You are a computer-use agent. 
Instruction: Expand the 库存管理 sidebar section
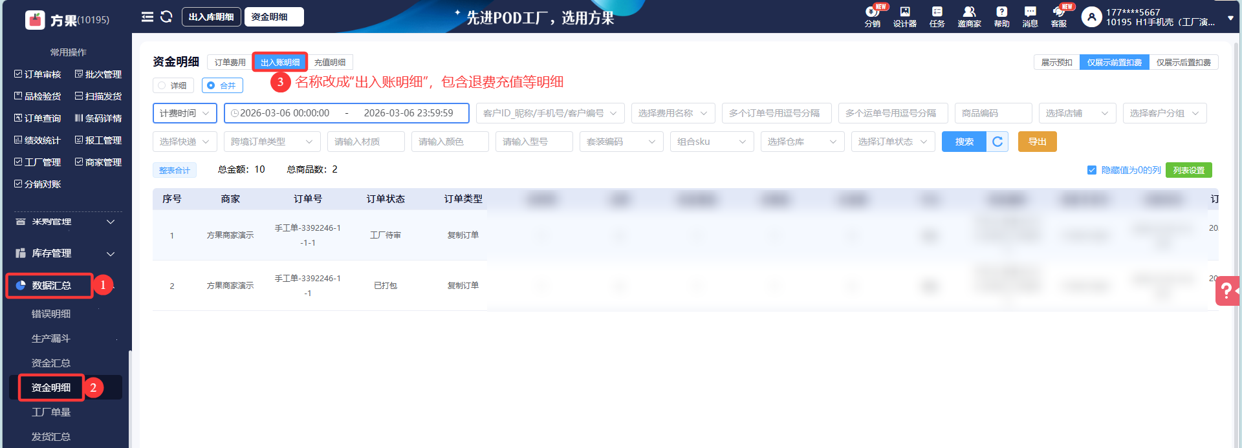tap(65, 253)
